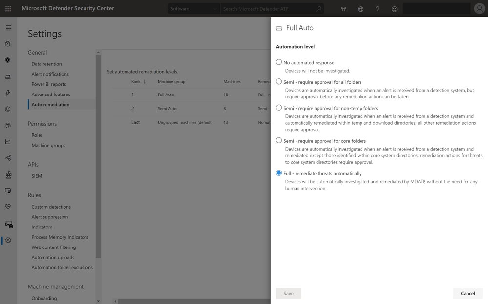Viewport: 488px width, 304px height.
Task: Open the shield icon in sidebar
Action: 8,60
